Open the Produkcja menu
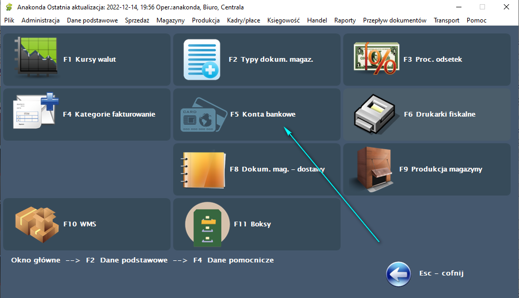The height and width of the screenshot is (298, 519). click(206, 20)
